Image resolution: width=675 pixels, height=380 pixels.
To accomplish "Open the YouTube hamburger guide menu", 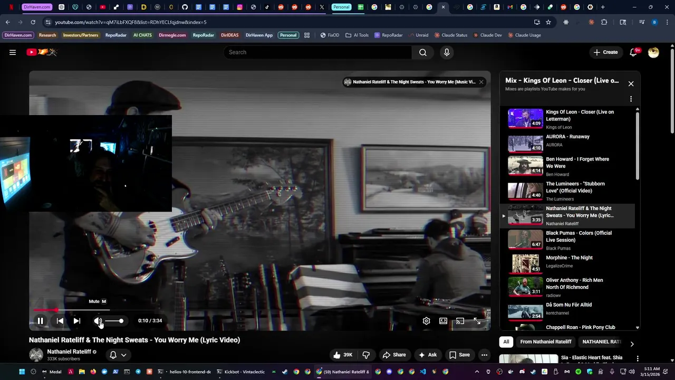I will click(13, 52).
